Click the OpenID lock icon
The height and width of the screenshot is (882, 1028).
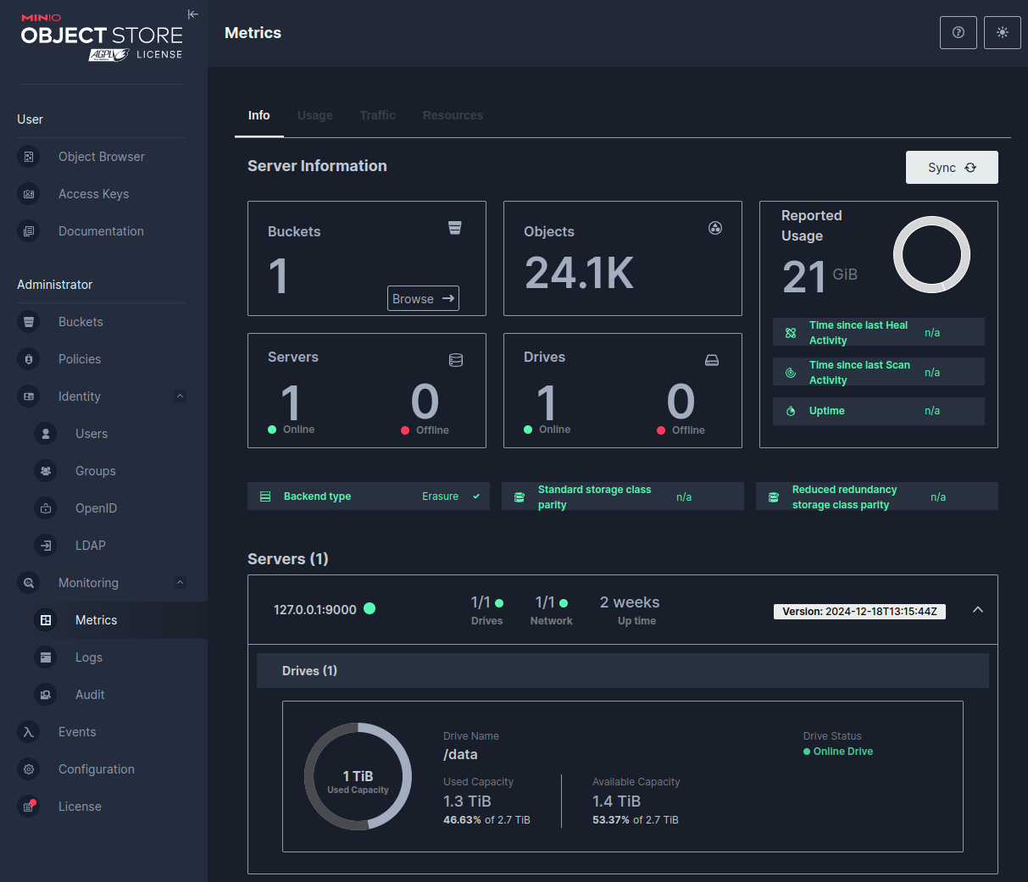click(46, 508)
